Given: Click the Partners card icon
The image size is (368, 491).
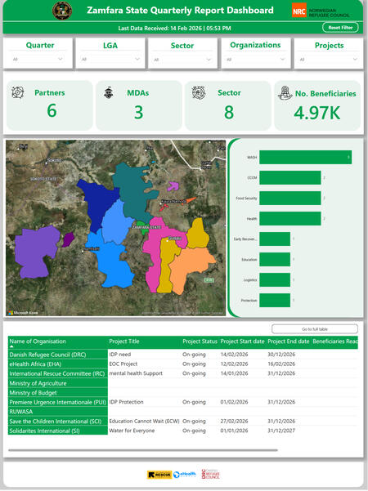Looking at the screenshot, I should pos(17,92).
